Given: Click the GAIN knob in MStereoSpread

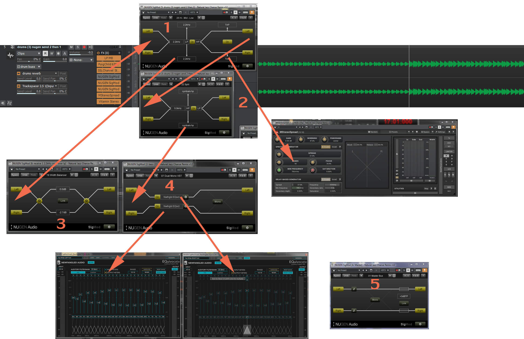Looking at the screenshot, I should pos(277,139).
